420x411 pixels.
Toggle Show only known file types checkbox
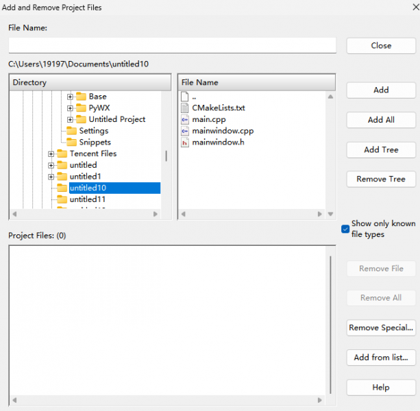pyautogui.click(x=345, y=229)
